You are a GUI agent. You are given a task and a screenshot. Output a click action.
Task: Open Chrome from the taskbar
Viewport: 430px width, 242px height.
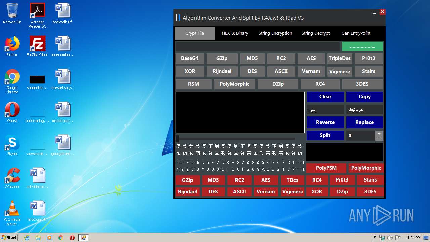[x=61, y=238]
